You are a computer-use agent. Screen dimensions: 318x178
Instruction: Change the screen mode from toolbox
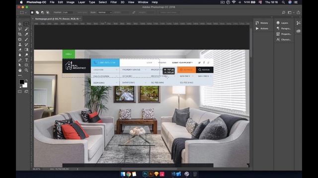(x=26, y=91)
